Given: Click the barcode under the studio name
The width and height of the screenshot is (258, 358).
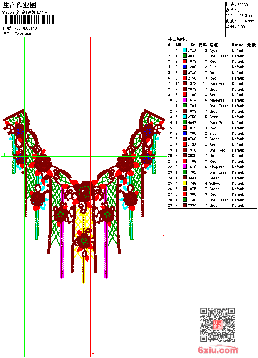Looking at the screenshot, I should tap(29, 20).
